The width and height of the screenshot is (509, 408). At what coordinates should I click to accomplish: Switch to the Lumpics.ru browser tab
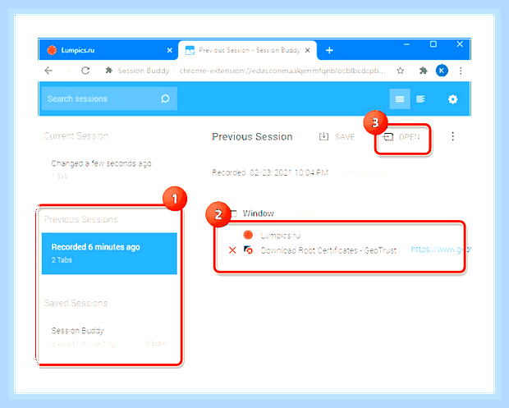(108, 50)
